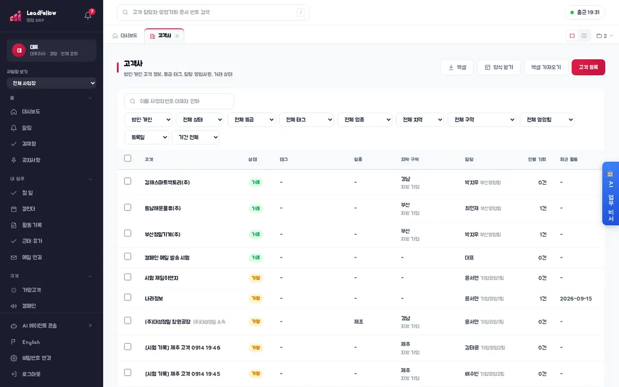Open the 전체 사업장 dropdown

point(52,83)
